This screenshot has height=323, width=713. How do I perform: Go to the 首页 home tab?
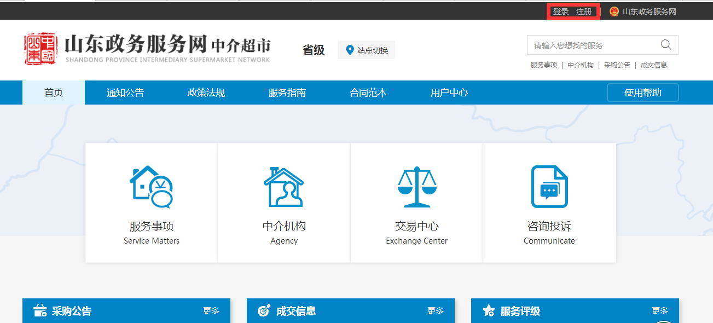click(x=54, y=93)
